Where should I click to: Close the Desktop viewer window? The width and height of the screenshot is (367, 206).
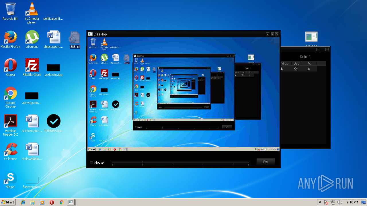click(x=277, y=34)
